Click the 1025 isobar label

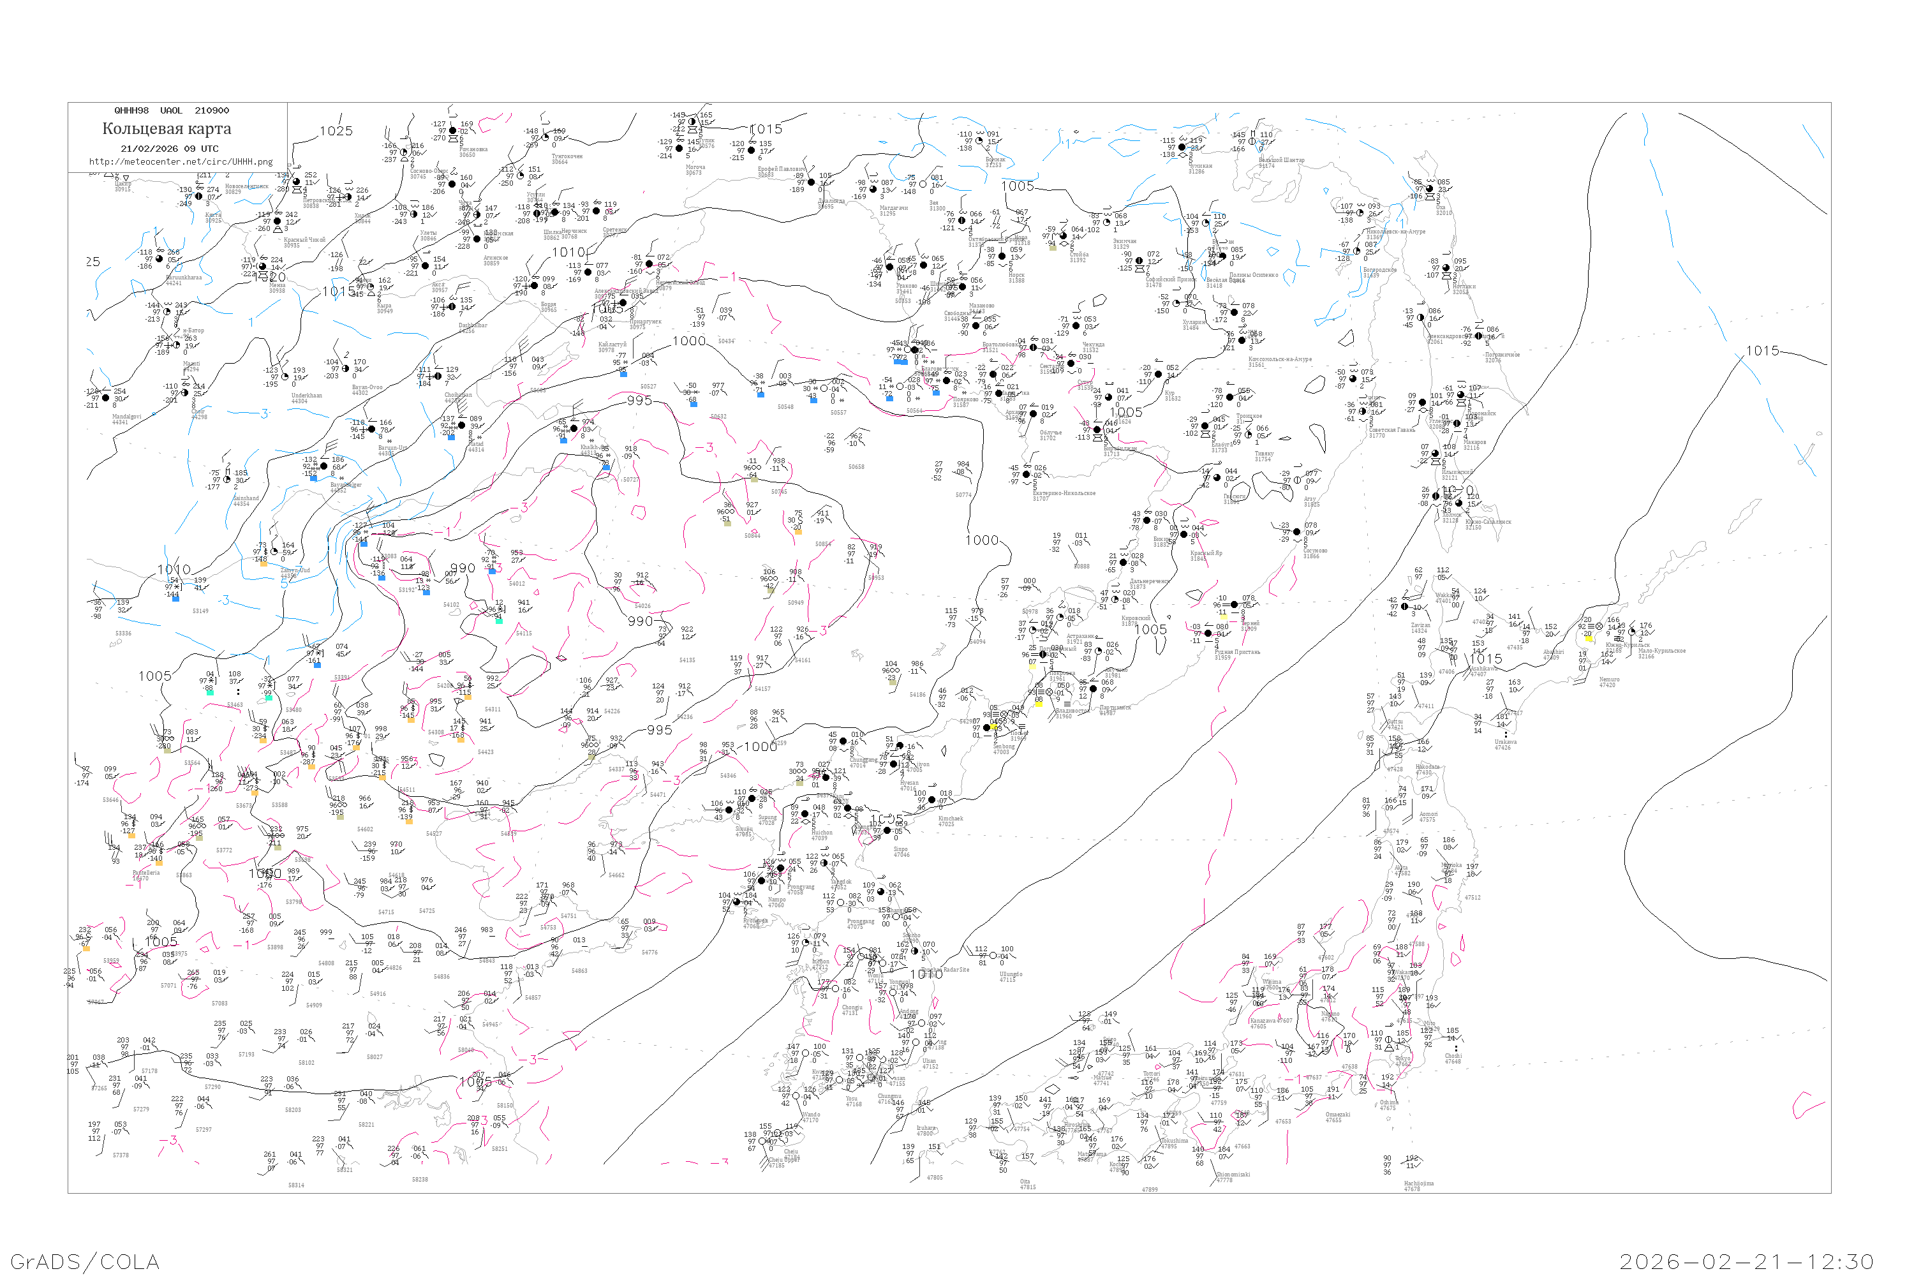336,131
